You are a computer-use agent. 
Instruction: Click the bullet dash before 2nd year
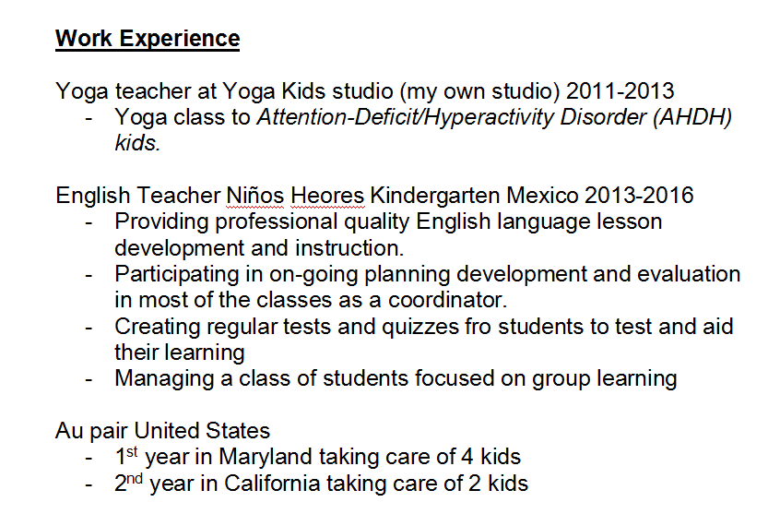[89, 484]
